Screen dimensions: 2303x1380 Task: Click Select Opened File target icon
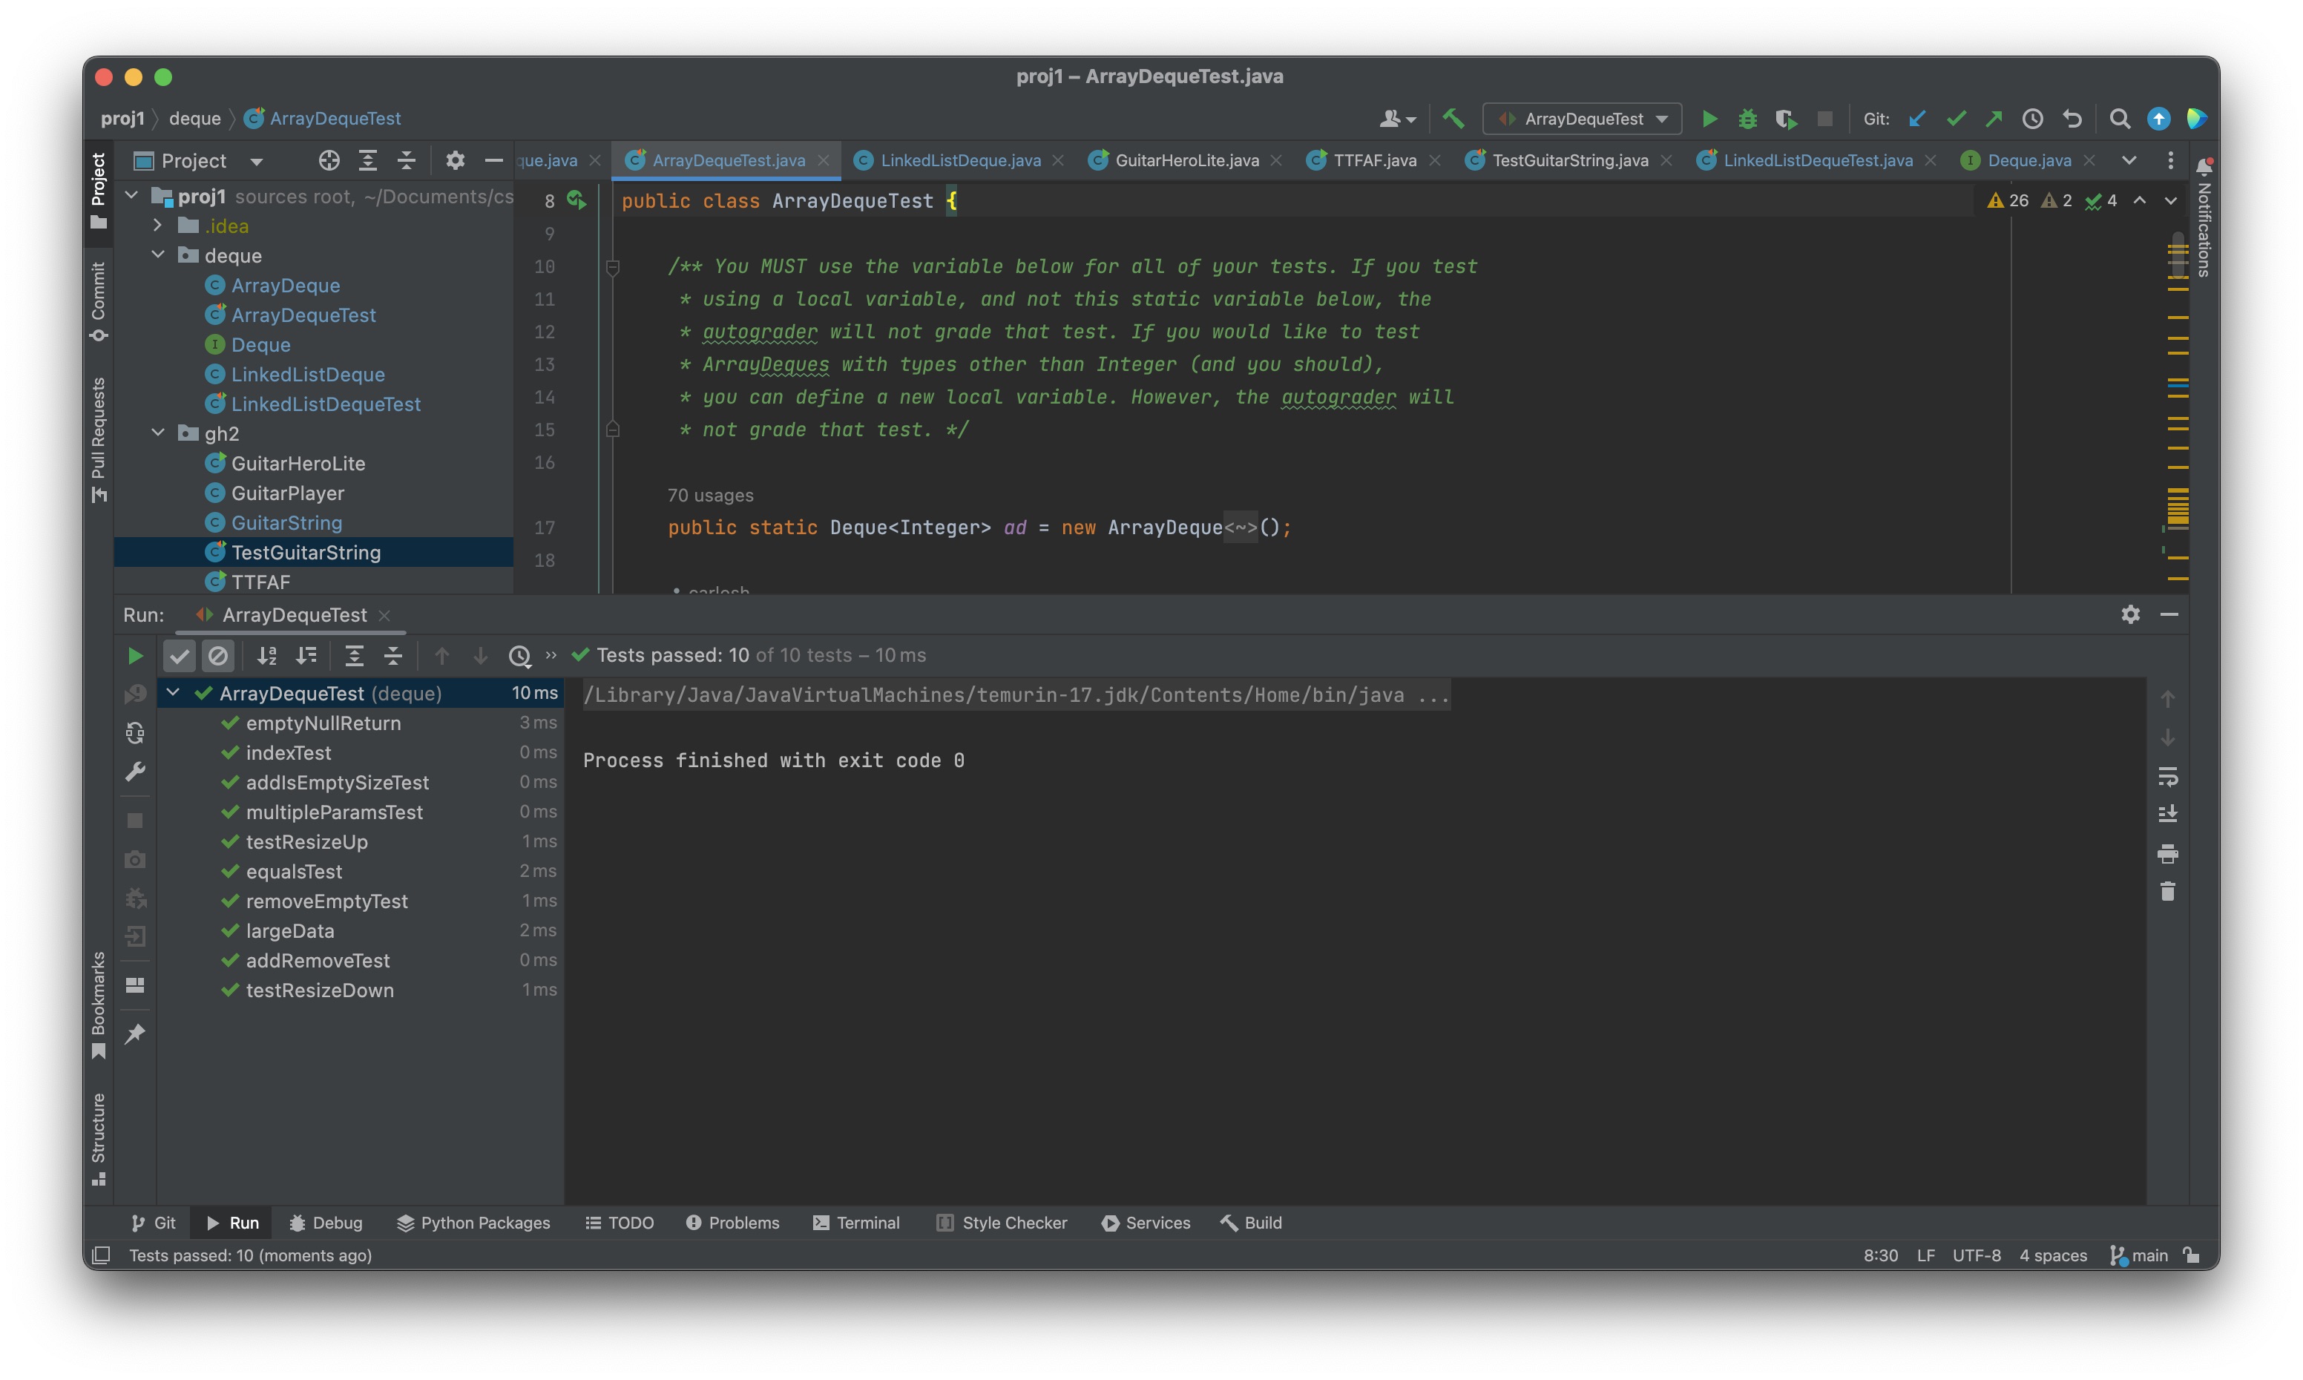[328, 160]
